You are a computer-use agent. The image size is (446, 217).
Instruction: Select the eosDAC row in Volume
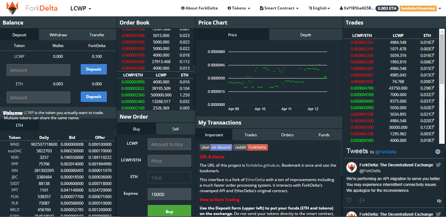pyautogui.click(x=58, y=151)
